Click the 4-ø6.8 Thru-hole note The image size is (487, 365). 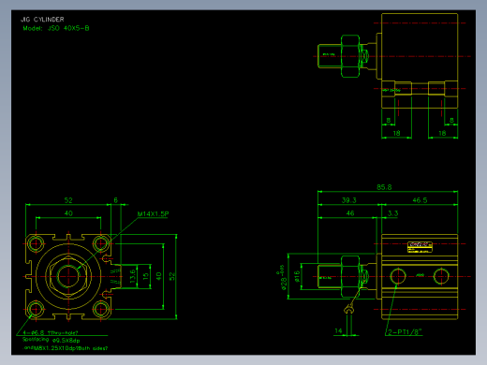click(x=51, y=333)
